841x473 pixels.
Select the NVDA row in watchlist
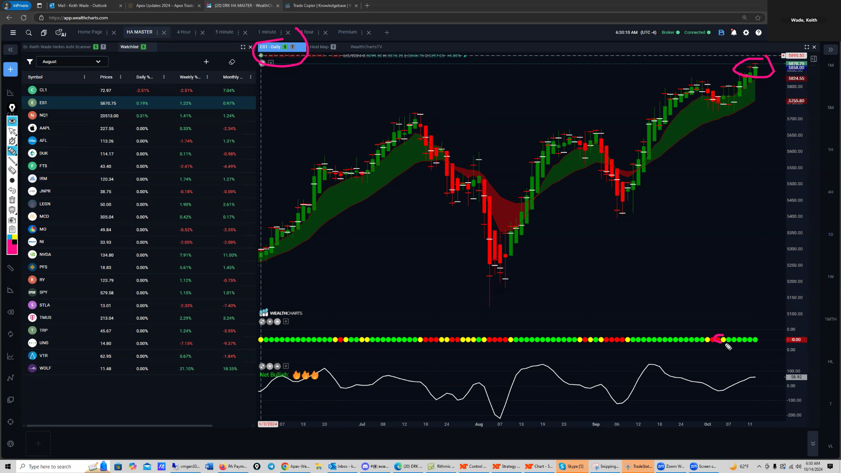pos(139,255)
